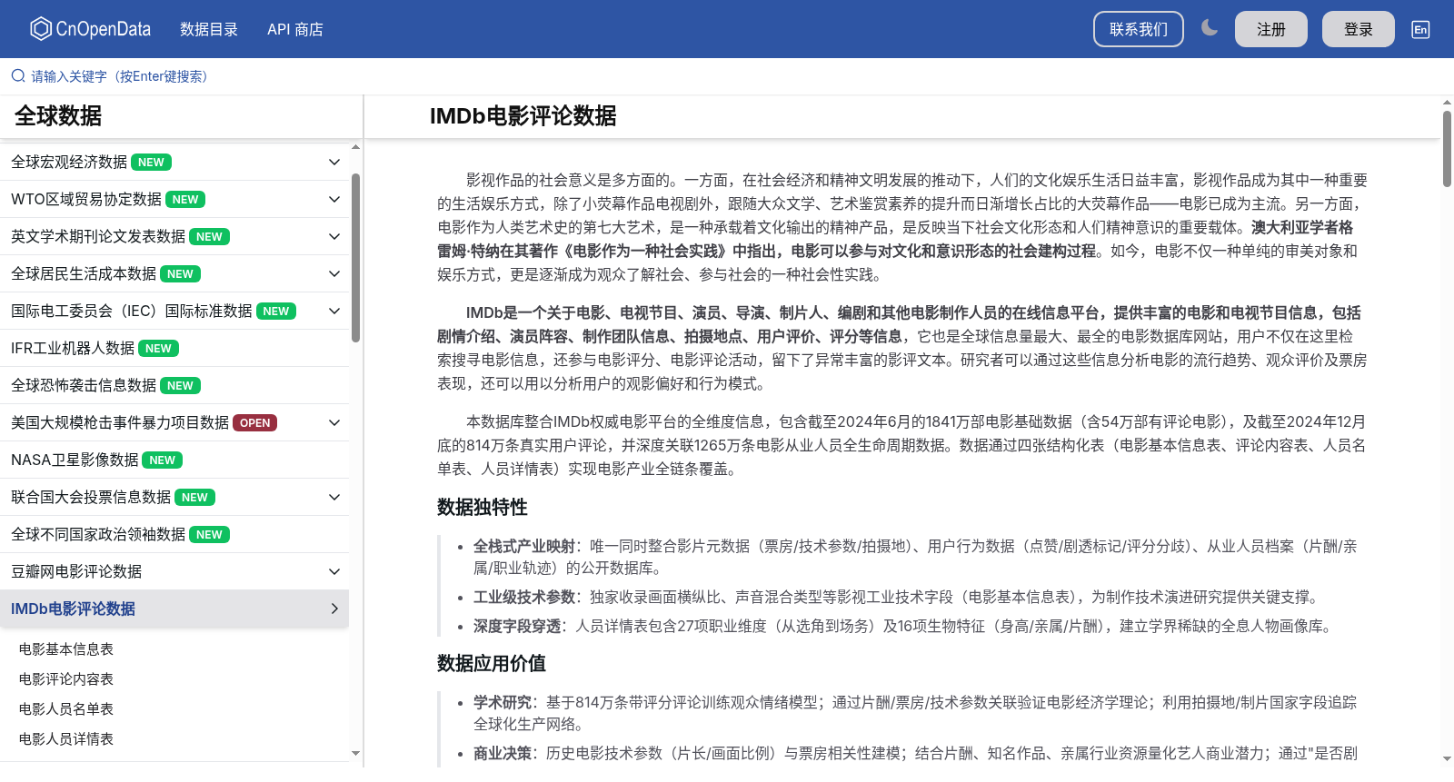Click the 注册 button
Viewport: 1454px width, 782px height.
coord(1271,29)
